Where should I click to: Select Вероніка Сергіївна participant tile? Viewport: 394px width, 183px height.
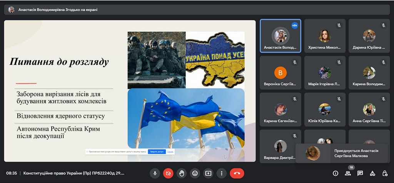[x=280, y=73]
